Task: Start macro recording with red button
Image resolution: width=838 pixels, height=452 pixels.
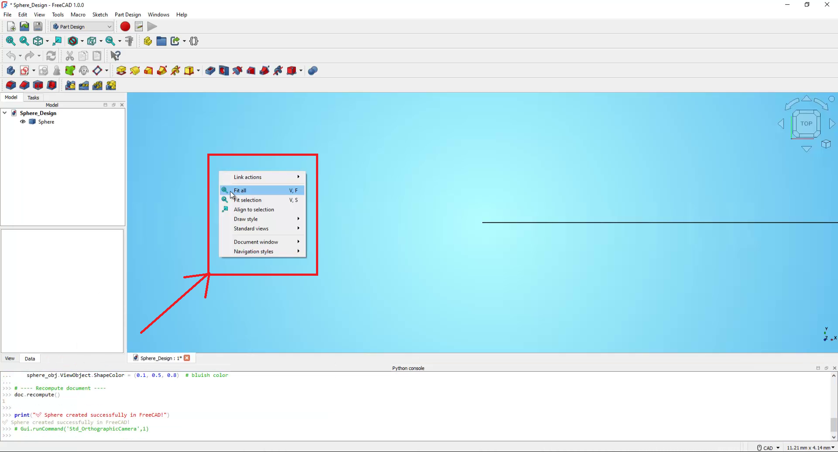Action: tap(125, 27)
